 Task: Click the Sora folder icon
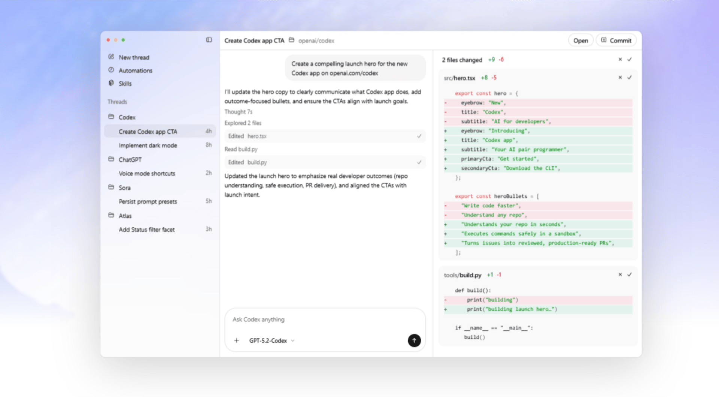pos(111,187)
